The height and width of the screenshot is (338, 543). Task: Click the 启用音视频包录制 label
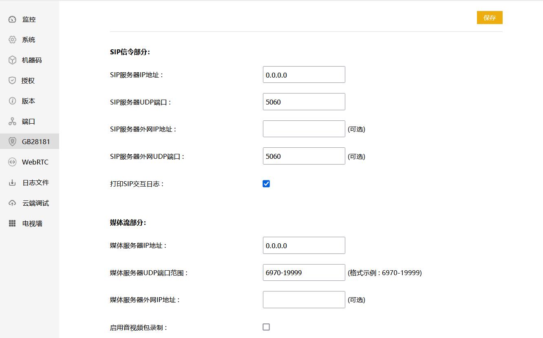[x=139, y=327]
